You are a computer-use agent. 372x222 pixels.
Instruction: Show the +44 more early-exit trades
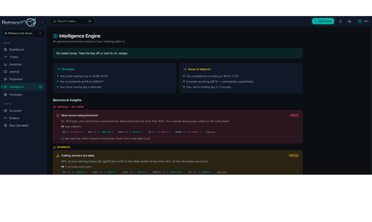221,172
